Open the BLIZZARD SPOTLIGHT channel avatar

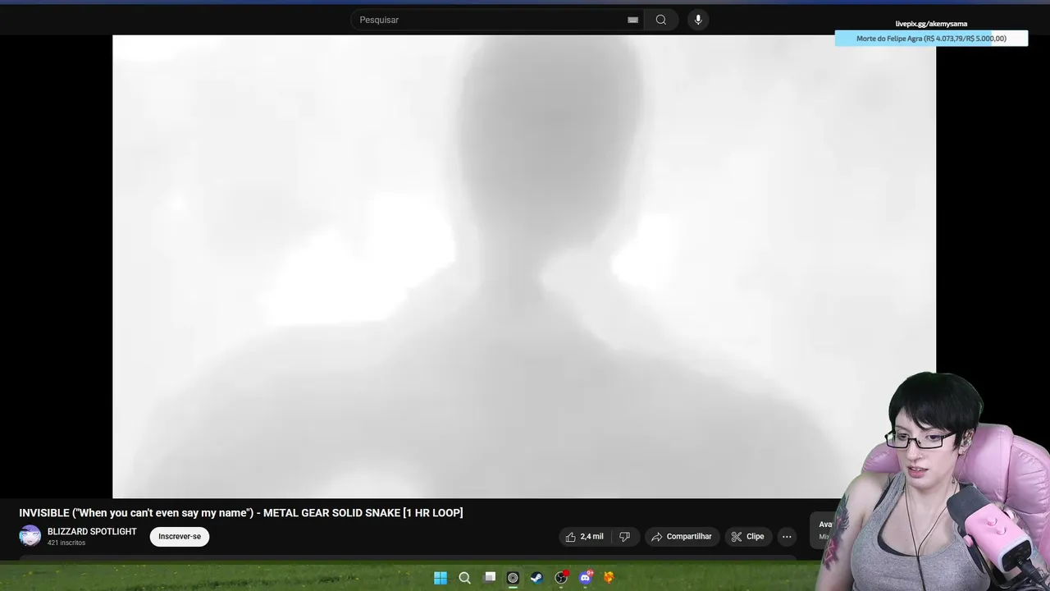click(30, 536)
